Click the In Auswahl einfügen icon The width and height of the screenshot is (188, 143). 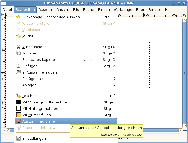18,72
